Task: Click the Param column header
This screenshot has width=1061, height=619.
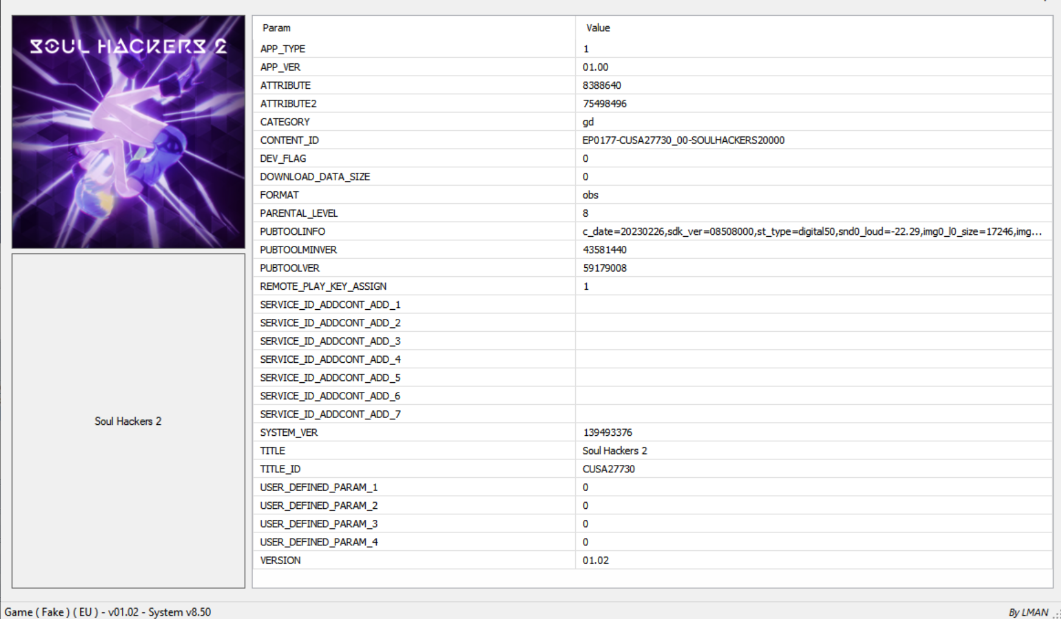Action: (x=276, y=28)
